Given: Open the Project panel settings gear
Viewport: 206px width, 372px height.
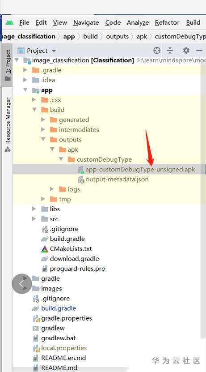Looking at the screenshot, I should click(186, 51).
